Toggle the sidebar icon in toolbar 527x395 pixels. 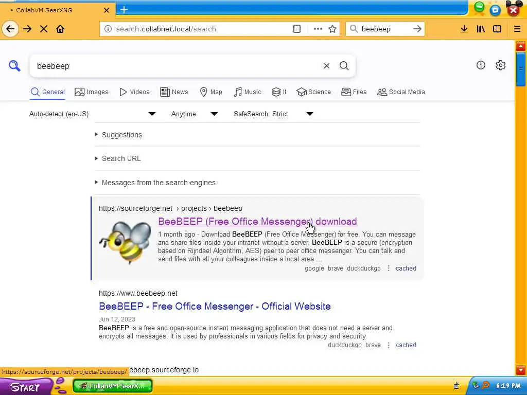tap(497, 29)
